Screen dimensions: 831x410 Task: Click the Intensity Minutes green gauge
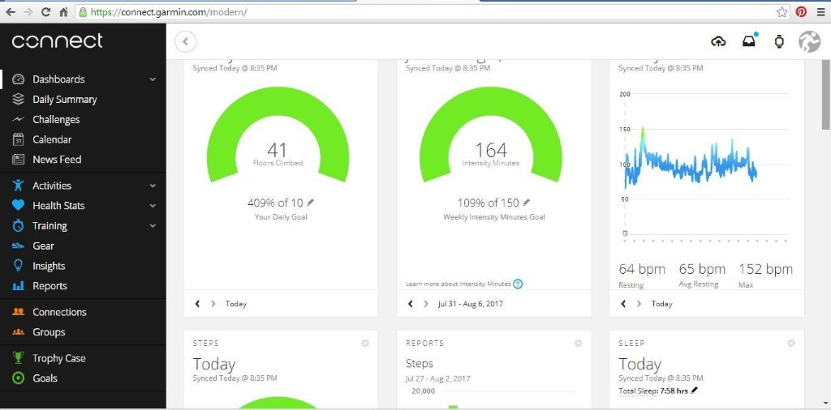click(491, 135)
